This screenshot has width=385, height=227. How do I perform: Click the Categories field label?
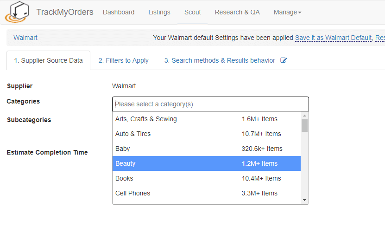pos(23,101)
